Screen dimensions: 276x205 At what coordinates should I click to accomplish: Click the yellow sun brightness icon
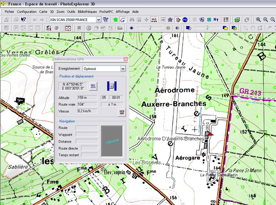[168, 28]
